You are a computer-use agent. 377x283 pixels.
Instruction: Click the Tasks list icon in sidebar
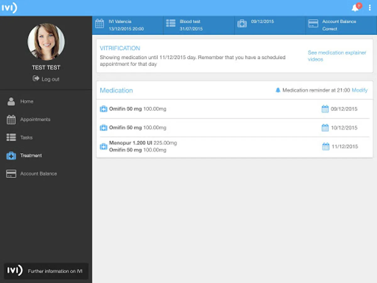[x=11, y=137]
